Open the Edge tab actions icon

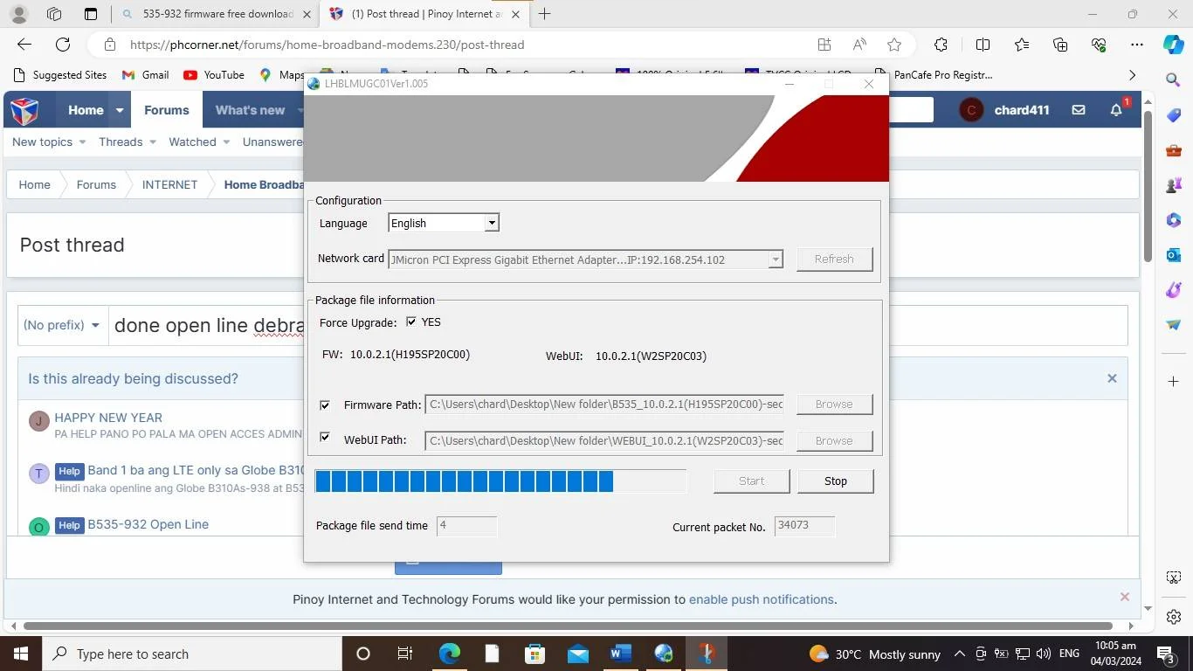click(91, 14)
